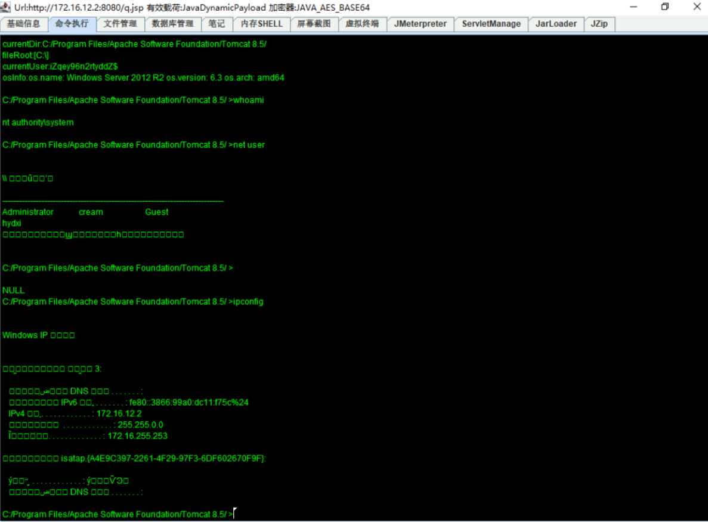Click the window title bar Url text
708x522 pixels.
click(192, 7)
